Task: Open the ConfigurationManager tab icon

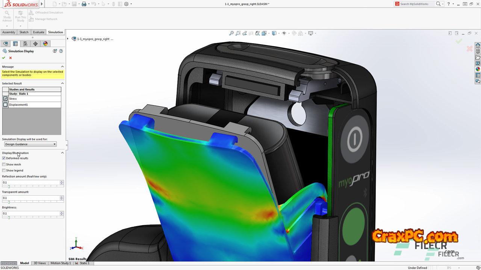Action: [25, 44]
